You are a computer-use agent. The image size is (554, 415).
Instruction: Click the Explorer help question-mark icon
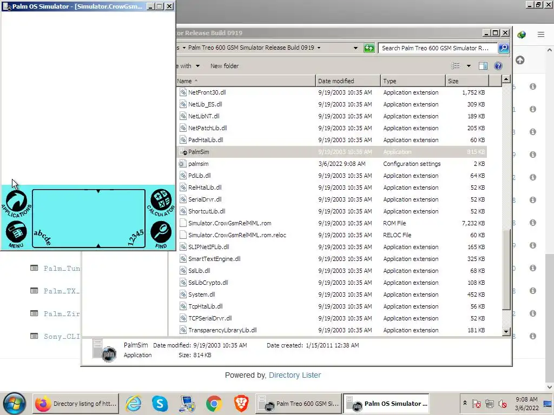click(498, 66)
